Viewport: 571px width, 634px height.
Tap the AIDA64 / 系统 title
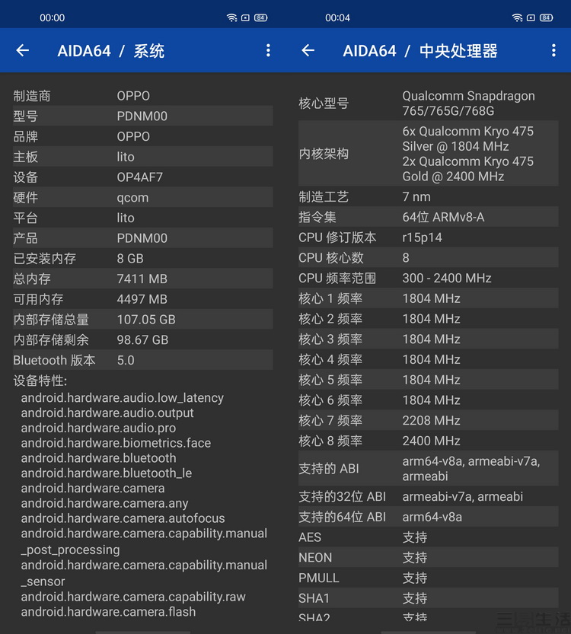[111, 51]
